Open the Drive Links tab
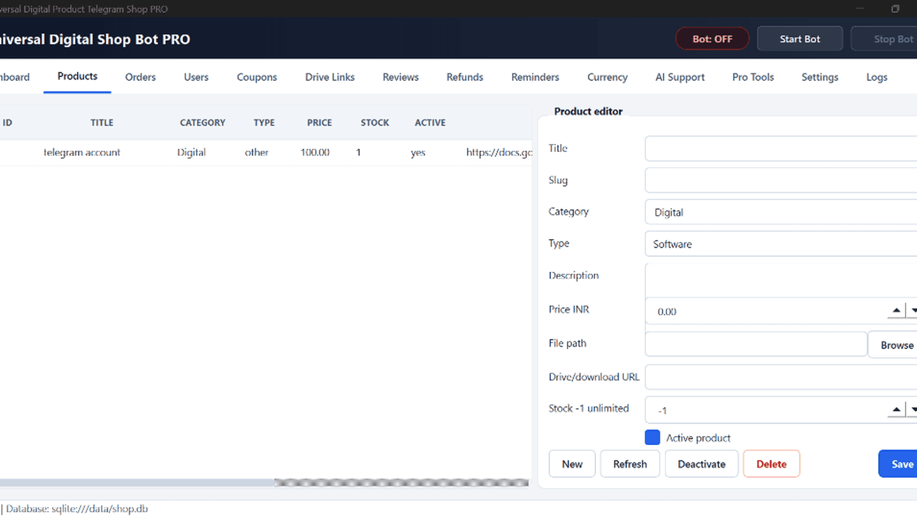Viewport: 917px width, 516px height. [330, 77]
